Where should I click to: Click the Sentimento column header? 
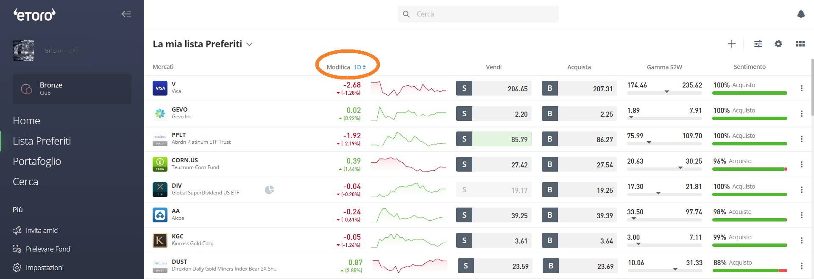(750, 67)
